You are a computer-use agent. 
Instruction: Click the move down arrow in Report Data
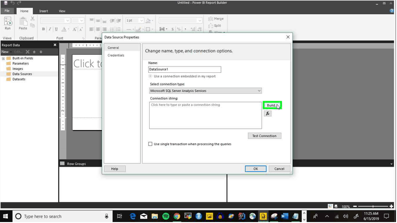(41, 52)
